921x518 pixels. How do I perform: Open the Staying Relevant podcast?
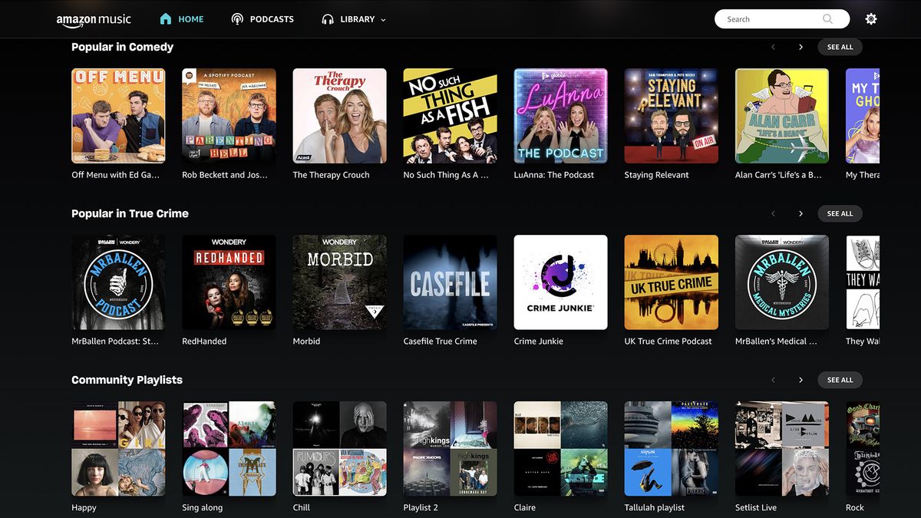coord(671,115)
